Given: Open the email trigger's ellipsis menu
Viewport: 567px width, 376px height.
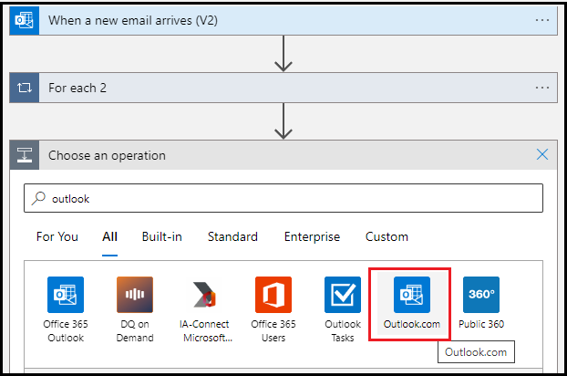Looking at the screenshot, I should click(542, 20).
